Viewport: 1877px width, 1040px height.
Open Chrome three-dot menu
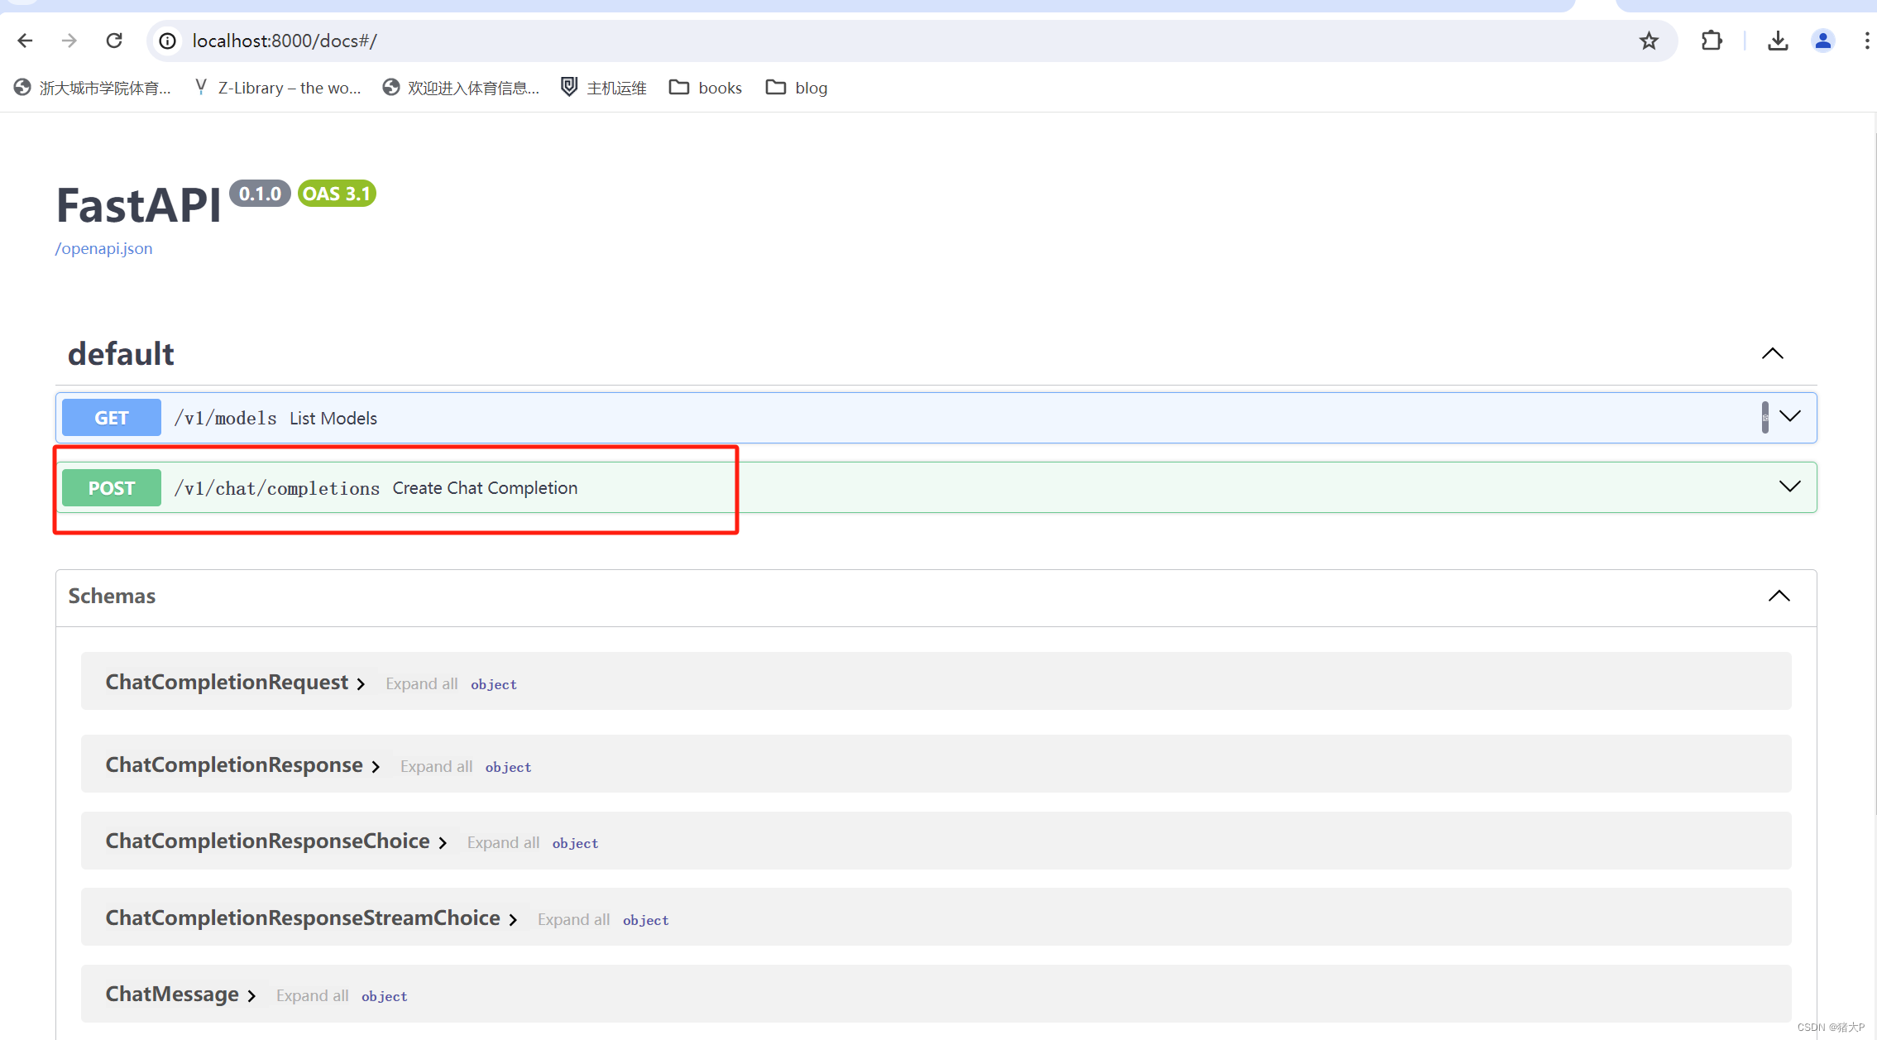coord(1866,41)
